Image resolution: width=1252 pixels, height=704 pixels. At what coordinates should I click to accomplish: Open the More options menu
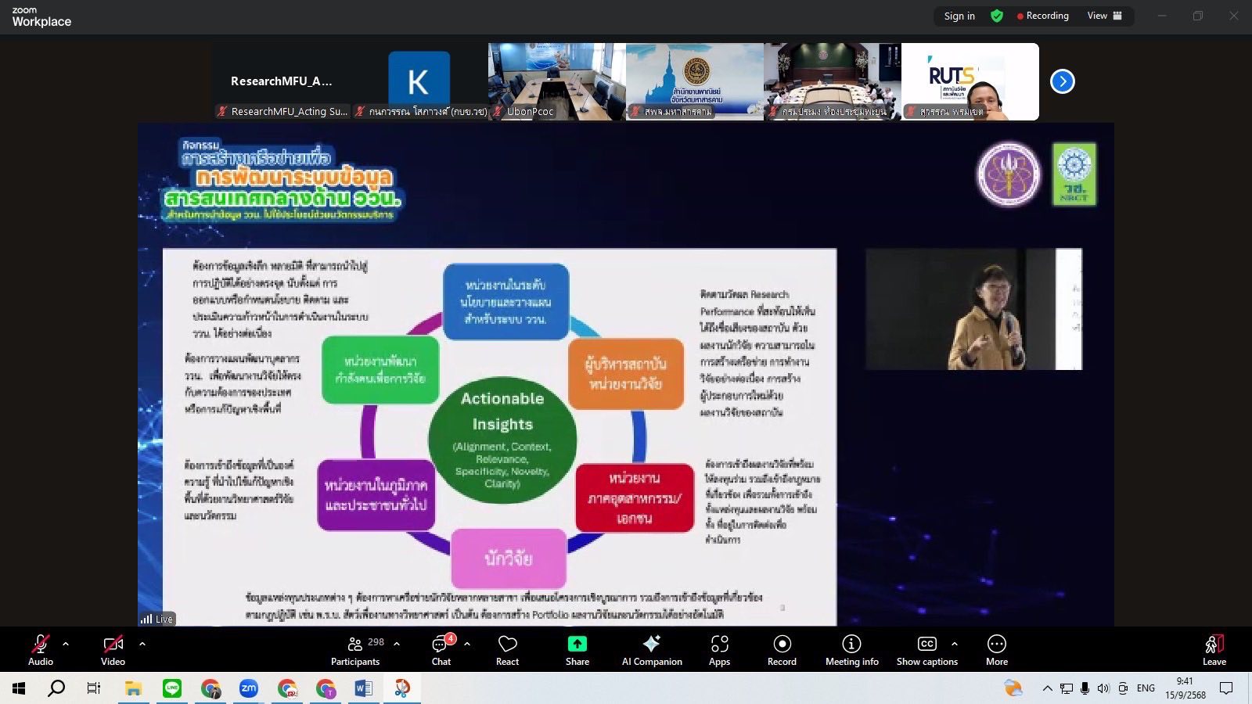coord(996,648)
